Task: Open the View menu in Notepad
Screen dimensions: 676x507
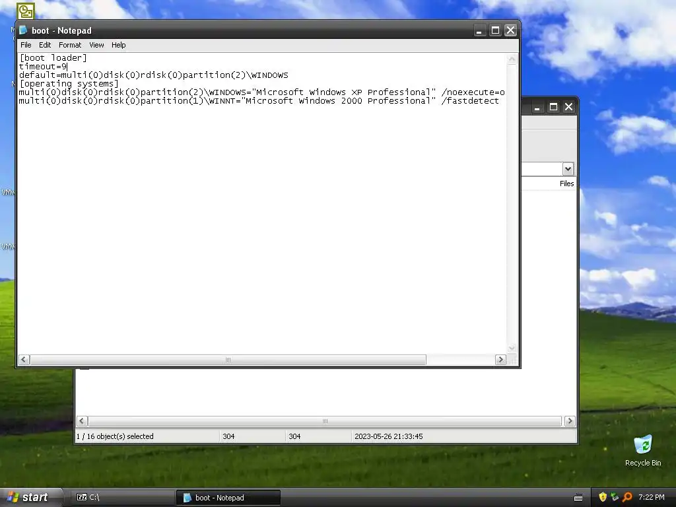Action: [x=96, y=45]
